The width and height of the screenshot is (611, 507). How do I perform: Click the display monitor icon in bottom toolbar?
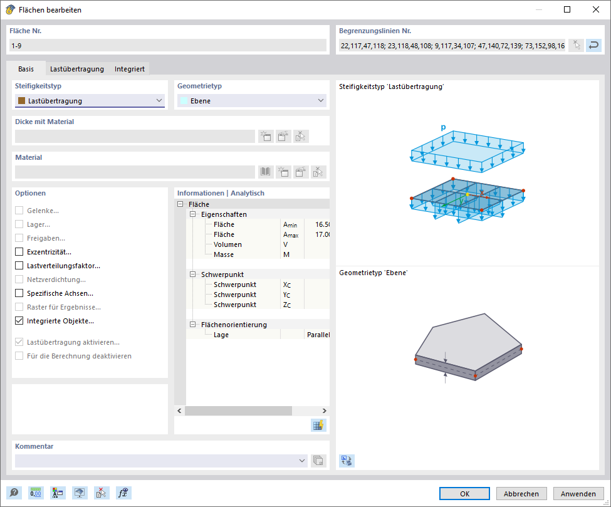point(80,493)
